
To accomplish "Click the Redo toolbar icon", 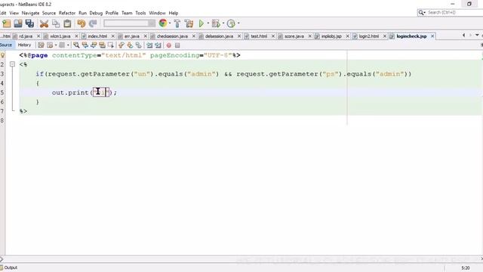I will tap(93, 23).
